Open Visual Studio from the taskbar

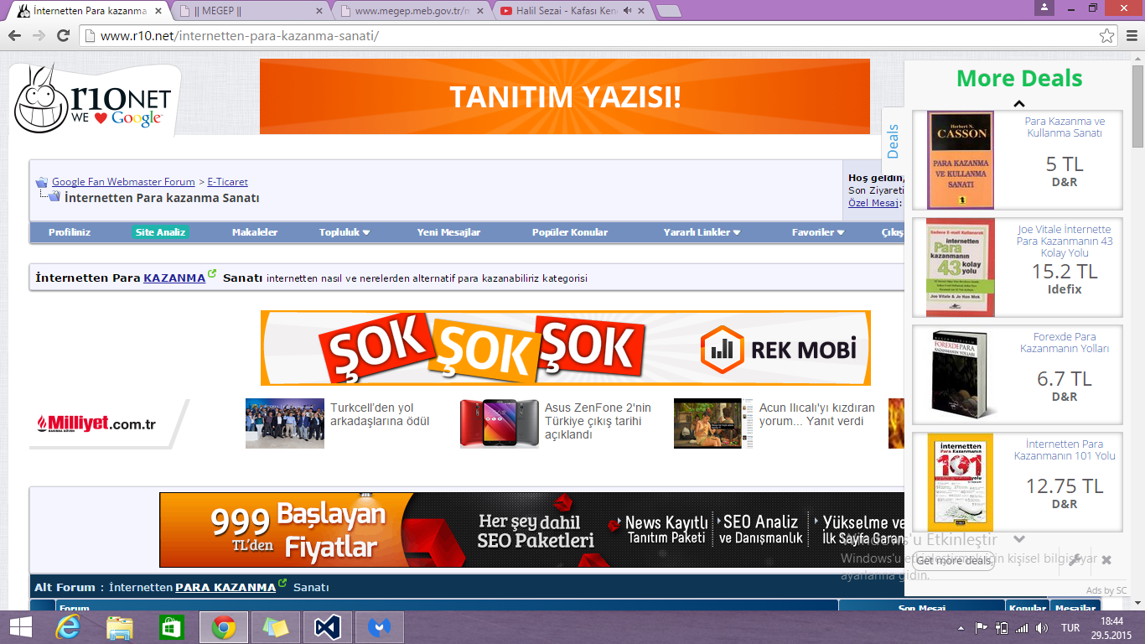pos(327,627)
